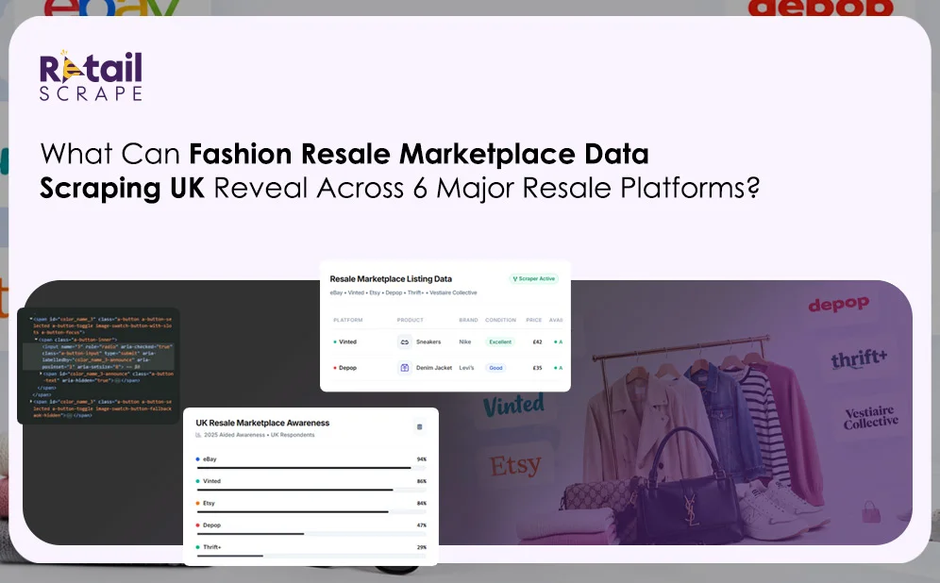Click the Retail Scrape logo
The width and height of the screenshot is (940, 583).
(91, 75)
